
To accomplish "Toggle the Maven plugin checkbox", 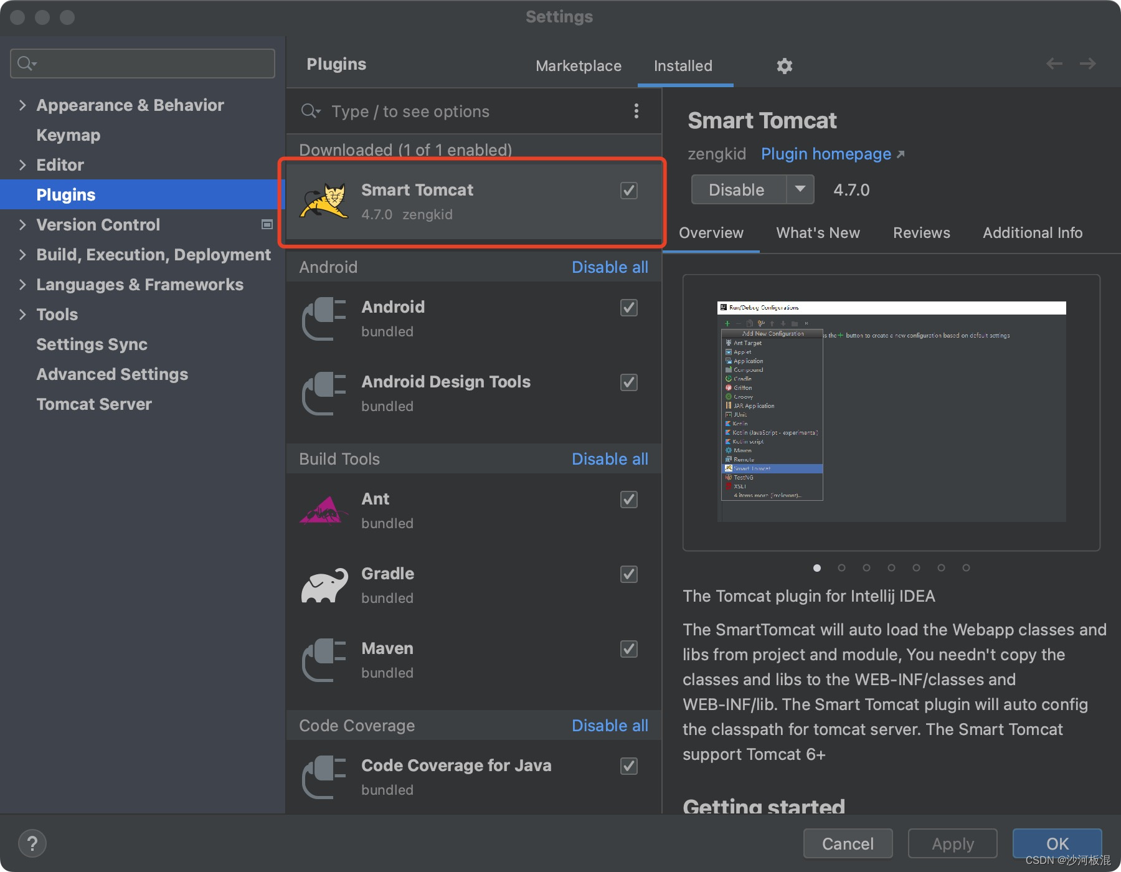I will pyautogui.click(x=629, y=648).
